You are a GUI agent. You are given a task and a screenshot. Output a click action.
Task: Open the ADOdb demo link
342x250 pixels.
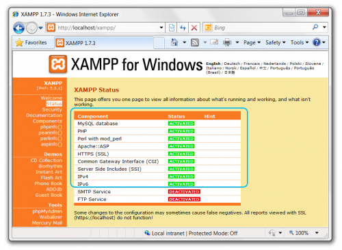point(54,189)
